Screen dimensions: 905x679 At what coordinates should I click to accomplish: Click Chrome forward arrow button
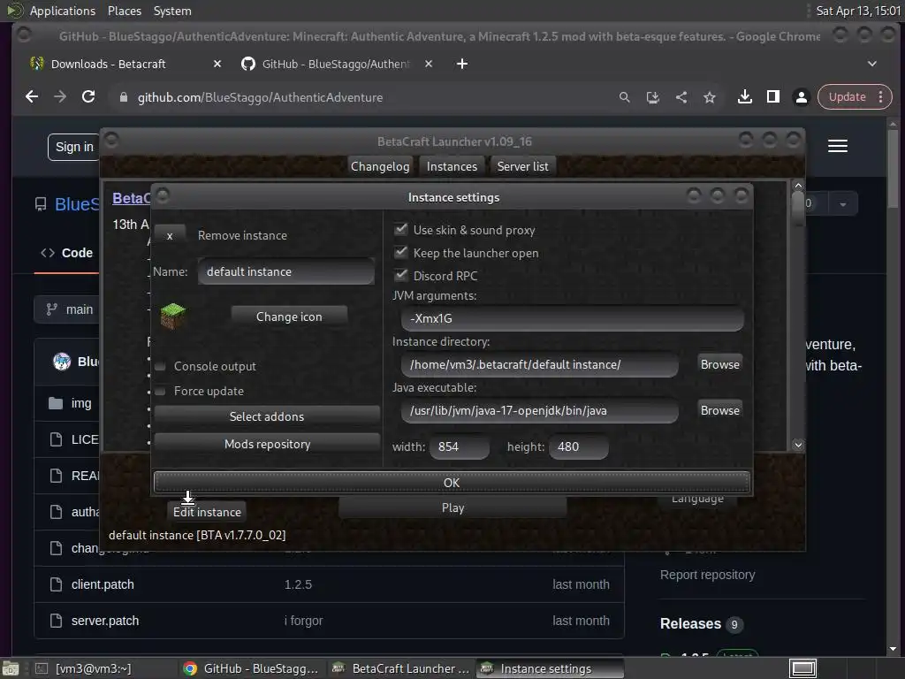tap(60, 97)
